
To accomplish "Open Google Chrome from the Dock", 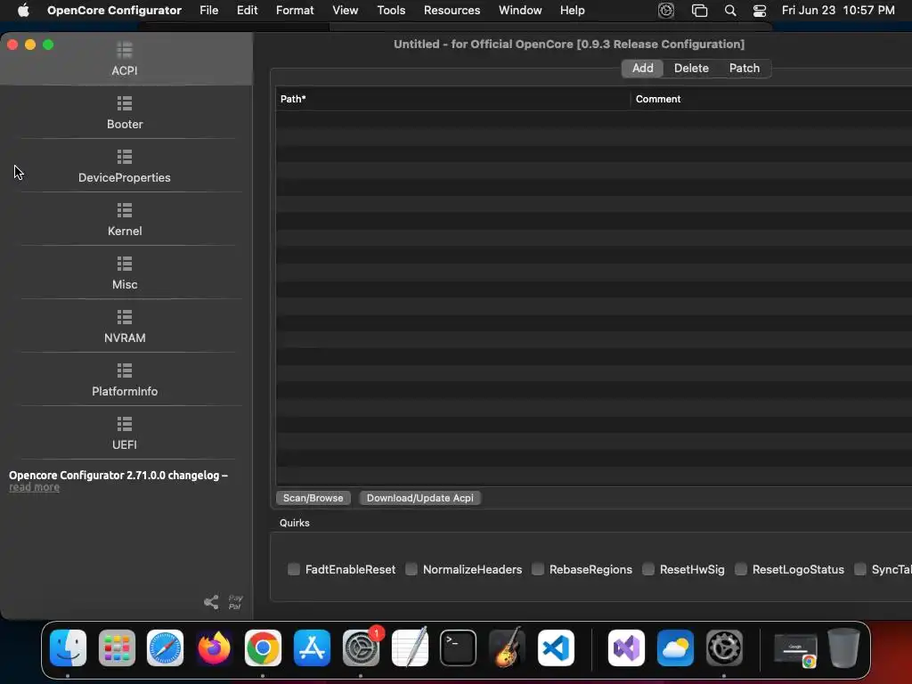I will point(263,648).
